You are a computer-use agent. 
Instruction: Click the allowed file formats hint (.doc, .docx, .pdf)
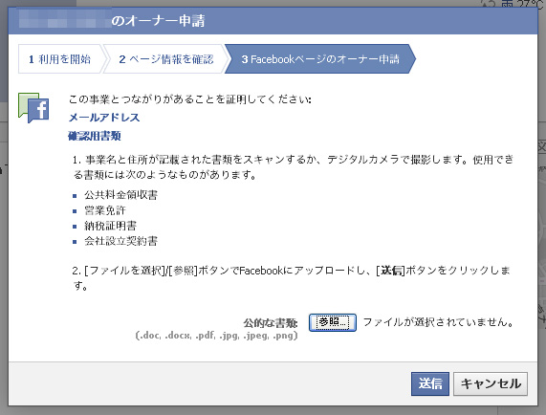(216, 336)
